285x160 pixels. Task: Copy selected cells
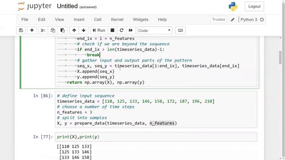53,30
